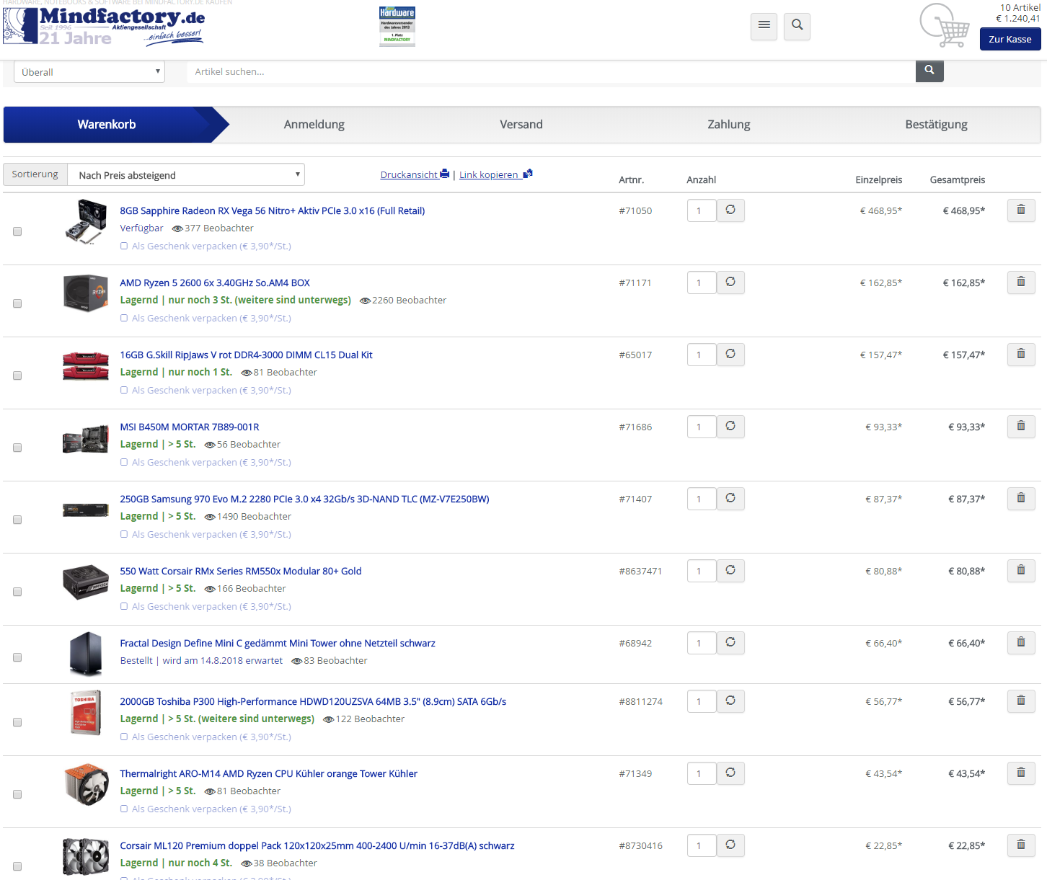Image resolution: width=1047 pixels, height=880 pixels.
Task: Open the hamburger menu in header
Action: [x=764, y=26]
